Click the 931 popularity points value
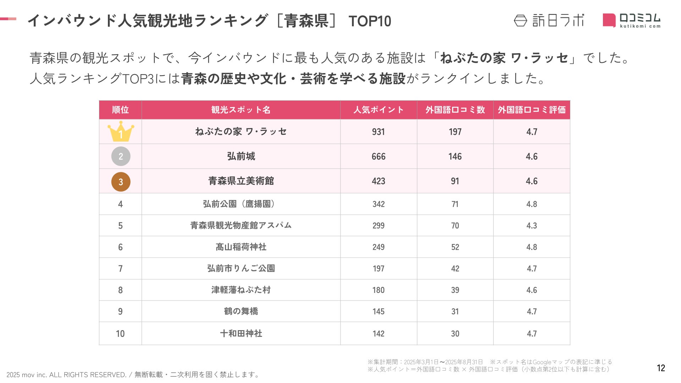Screen dimensions: 681x383 [379, 132]
